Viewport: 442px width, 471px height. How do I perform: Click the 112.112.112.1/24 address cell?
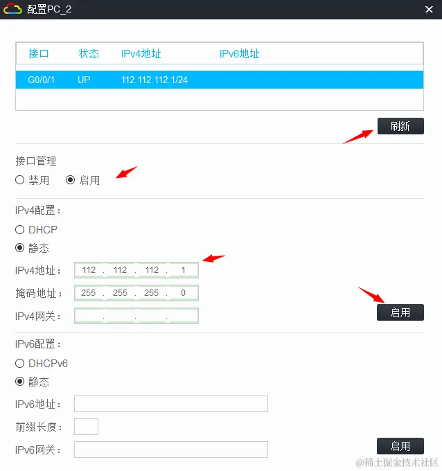(154, 80)
